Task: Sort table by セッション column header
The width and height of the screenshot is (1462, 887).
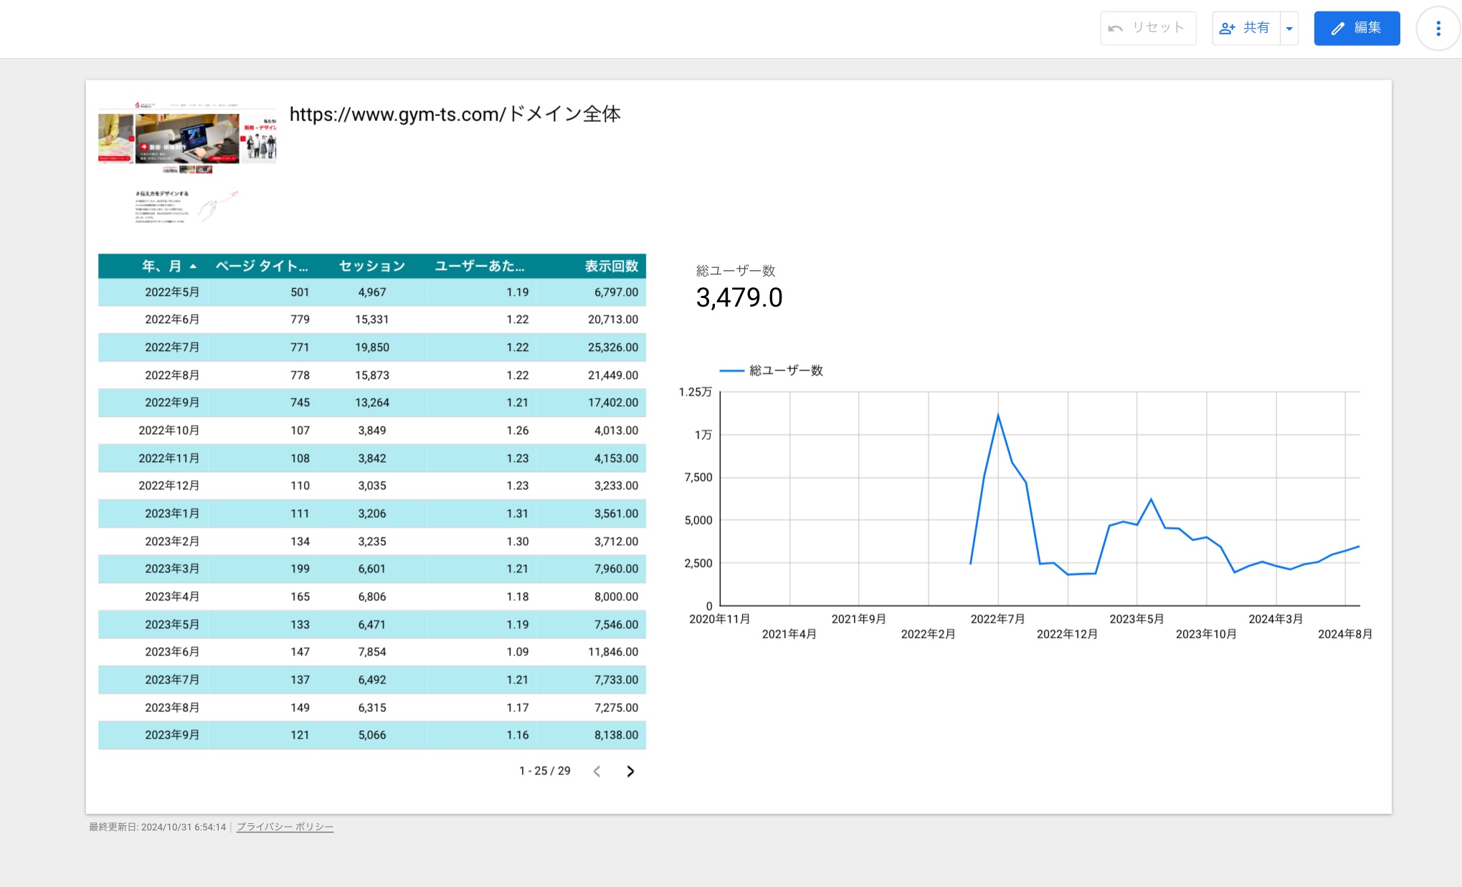Action: [x=371, y=266]
